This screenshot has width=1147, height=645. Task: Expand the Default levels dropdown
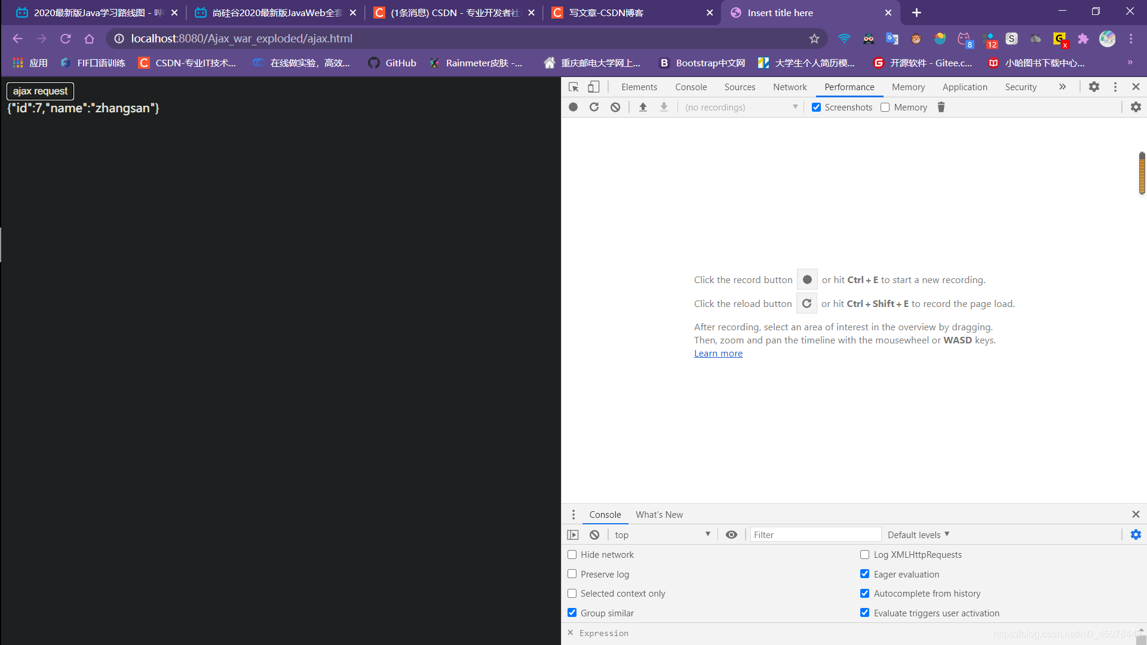tap(918, 535)
